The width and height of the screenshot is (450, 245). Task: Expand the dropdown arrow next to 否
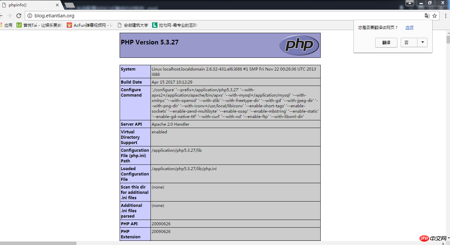click(422, 42)
